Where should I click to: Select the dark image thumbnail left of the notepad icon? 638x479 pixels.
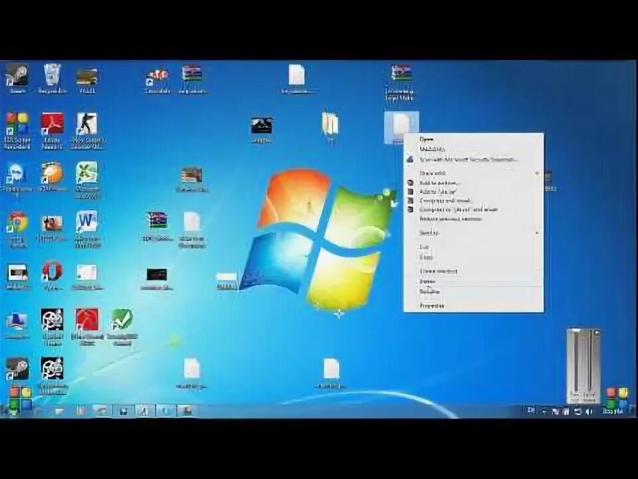coord(261,128)
